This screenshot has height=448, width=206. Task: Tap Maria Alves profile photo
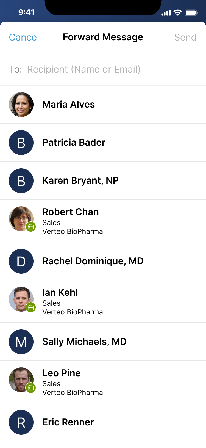click(x=21, y=105)
